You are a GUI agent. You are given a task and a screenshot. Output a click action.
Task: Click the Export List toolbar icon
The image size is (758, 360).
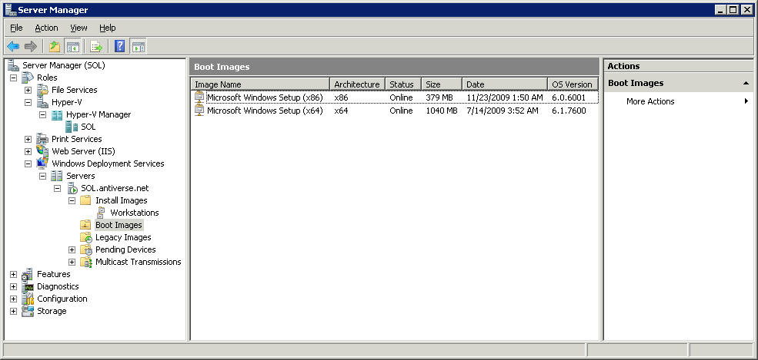(x=96, y=46)
